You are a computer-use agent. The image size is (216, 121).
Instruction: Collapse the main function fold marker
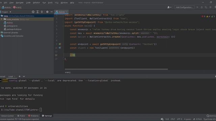point(63,26)
